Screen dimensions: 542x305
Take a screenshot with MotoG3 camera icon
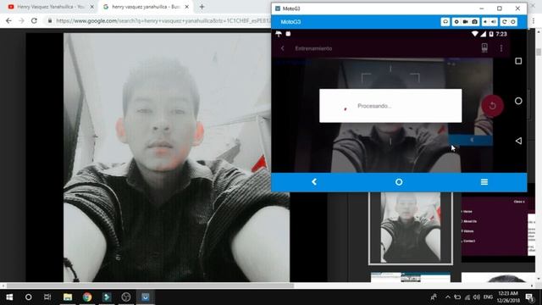coord(475,22)
